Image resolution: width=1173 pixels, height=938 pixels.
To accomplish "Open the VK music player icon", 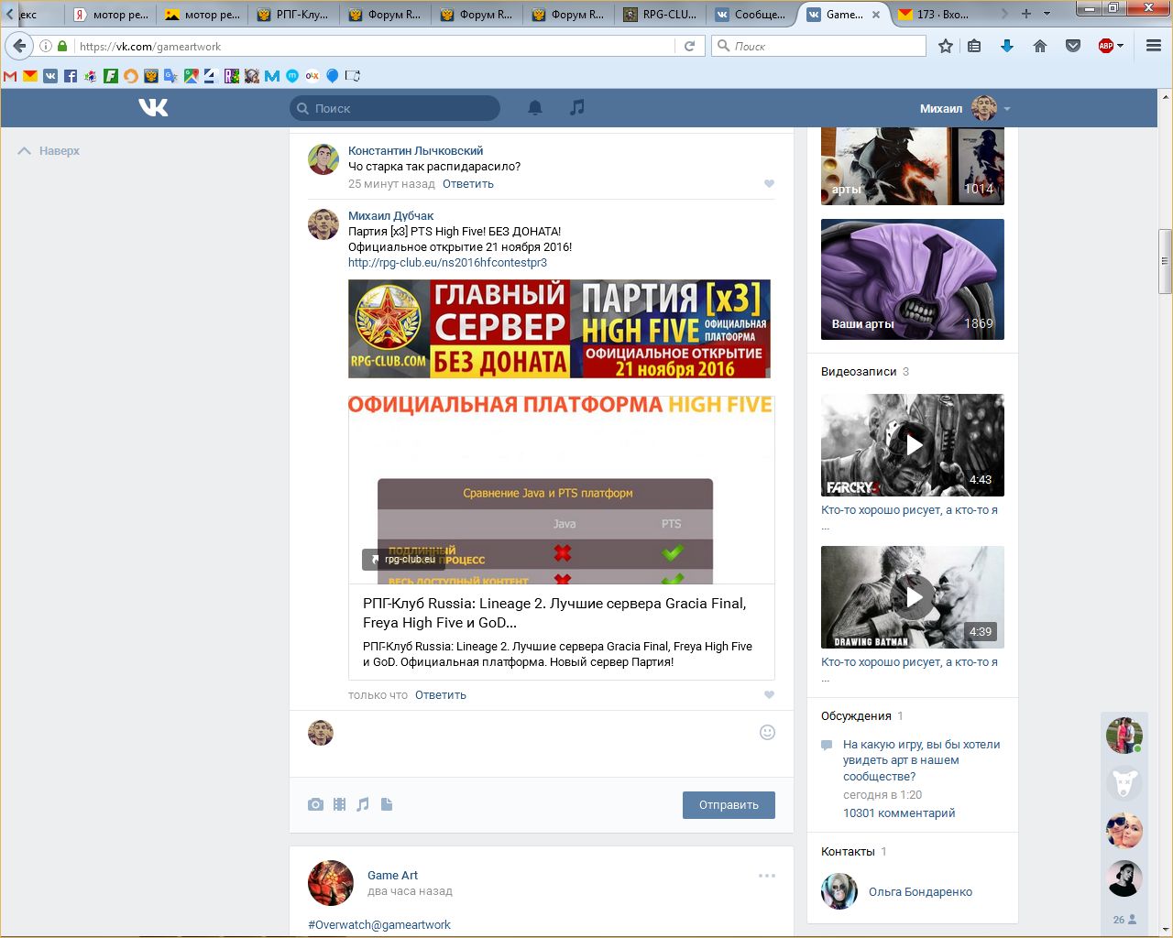I will pyautogui.click(x=576, y=108).
